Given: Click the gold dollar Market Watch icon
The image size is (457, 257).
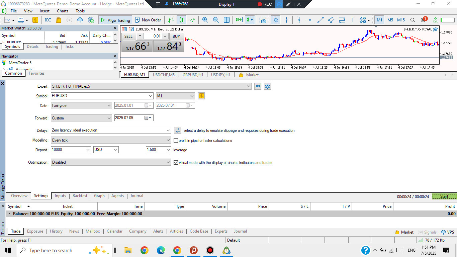Looking at the screenshot, I should [35, 20].
